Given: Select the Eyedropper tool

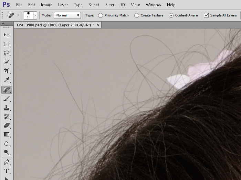Looking at the screenshot, I should pyautogui.click(x=7, y=80).
